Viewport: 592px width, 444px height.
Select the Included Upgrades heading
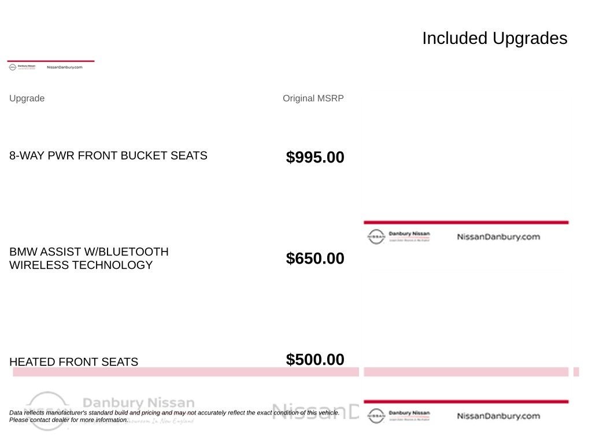495,38
